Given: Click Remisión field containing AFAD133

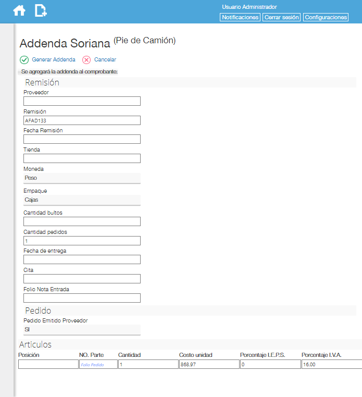Looking at the screenshot, I should 82,120.
